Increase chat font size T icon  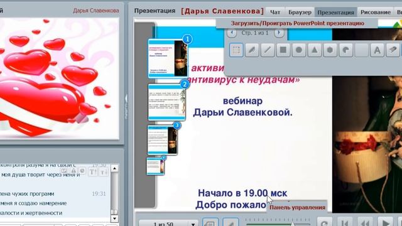coord(92,171)
